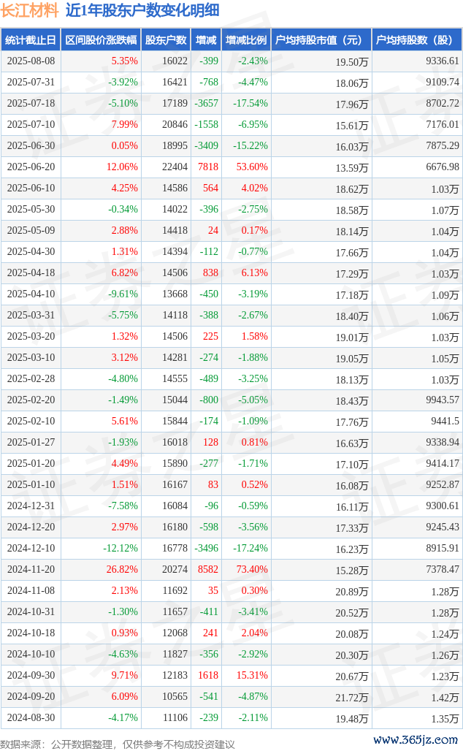This screenshot has height=751, width=463.
Task: Click the 股东户数 column header
Action: pos(167,40)
